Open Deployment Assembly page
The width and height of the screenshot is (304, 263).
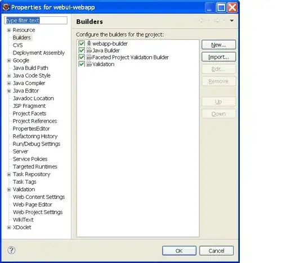pyautogui.click(x=39, y=53)
